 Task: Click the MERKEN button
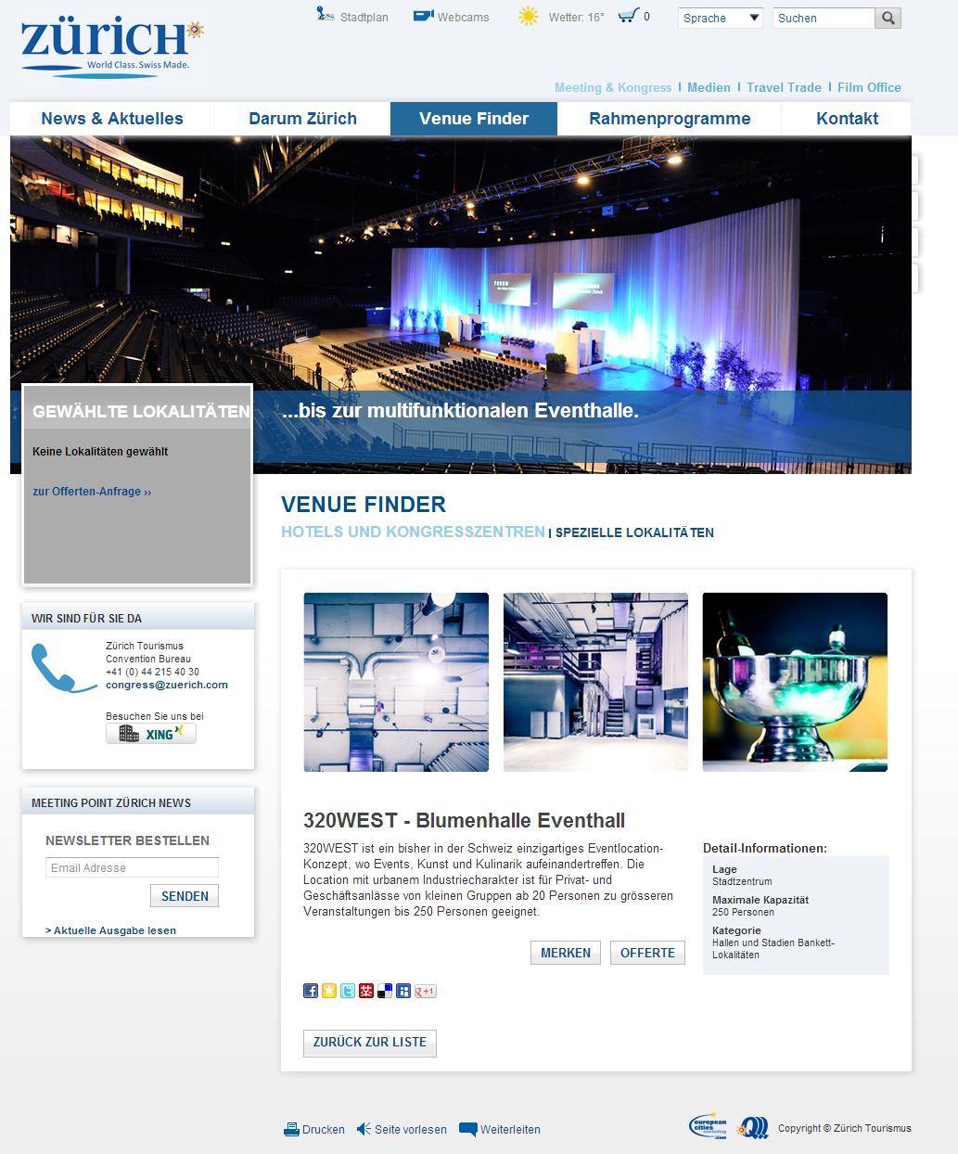(566, 953)
